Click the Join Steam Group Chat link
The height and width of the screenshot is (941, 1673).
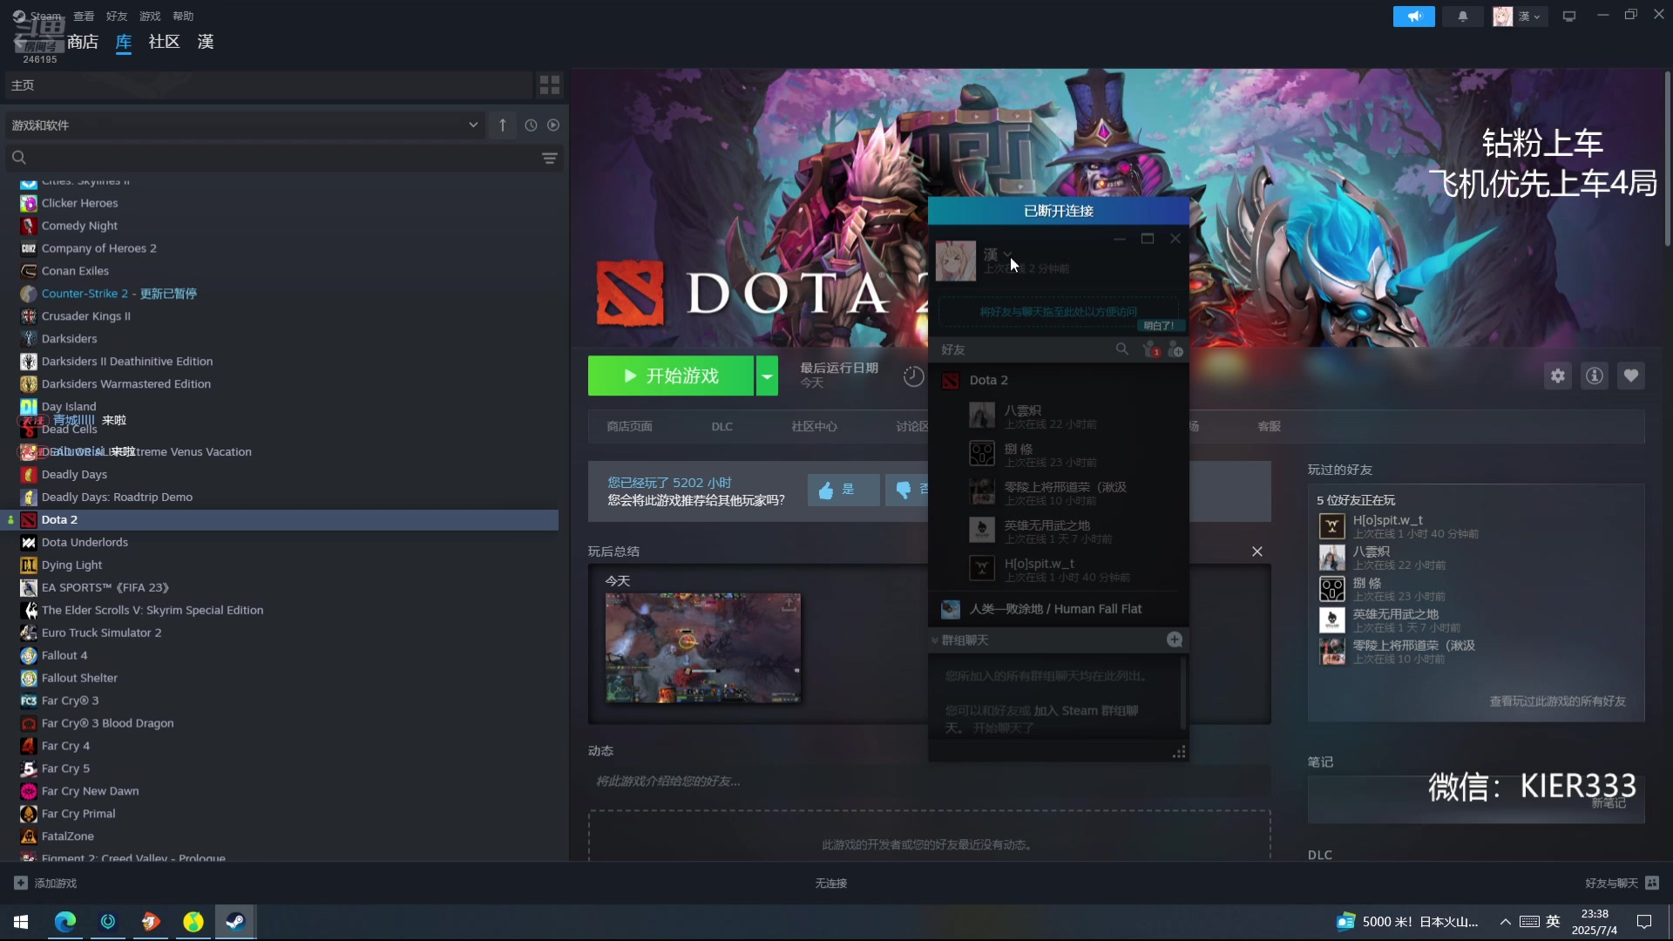pyautogui.click(x=1086, y=711)
